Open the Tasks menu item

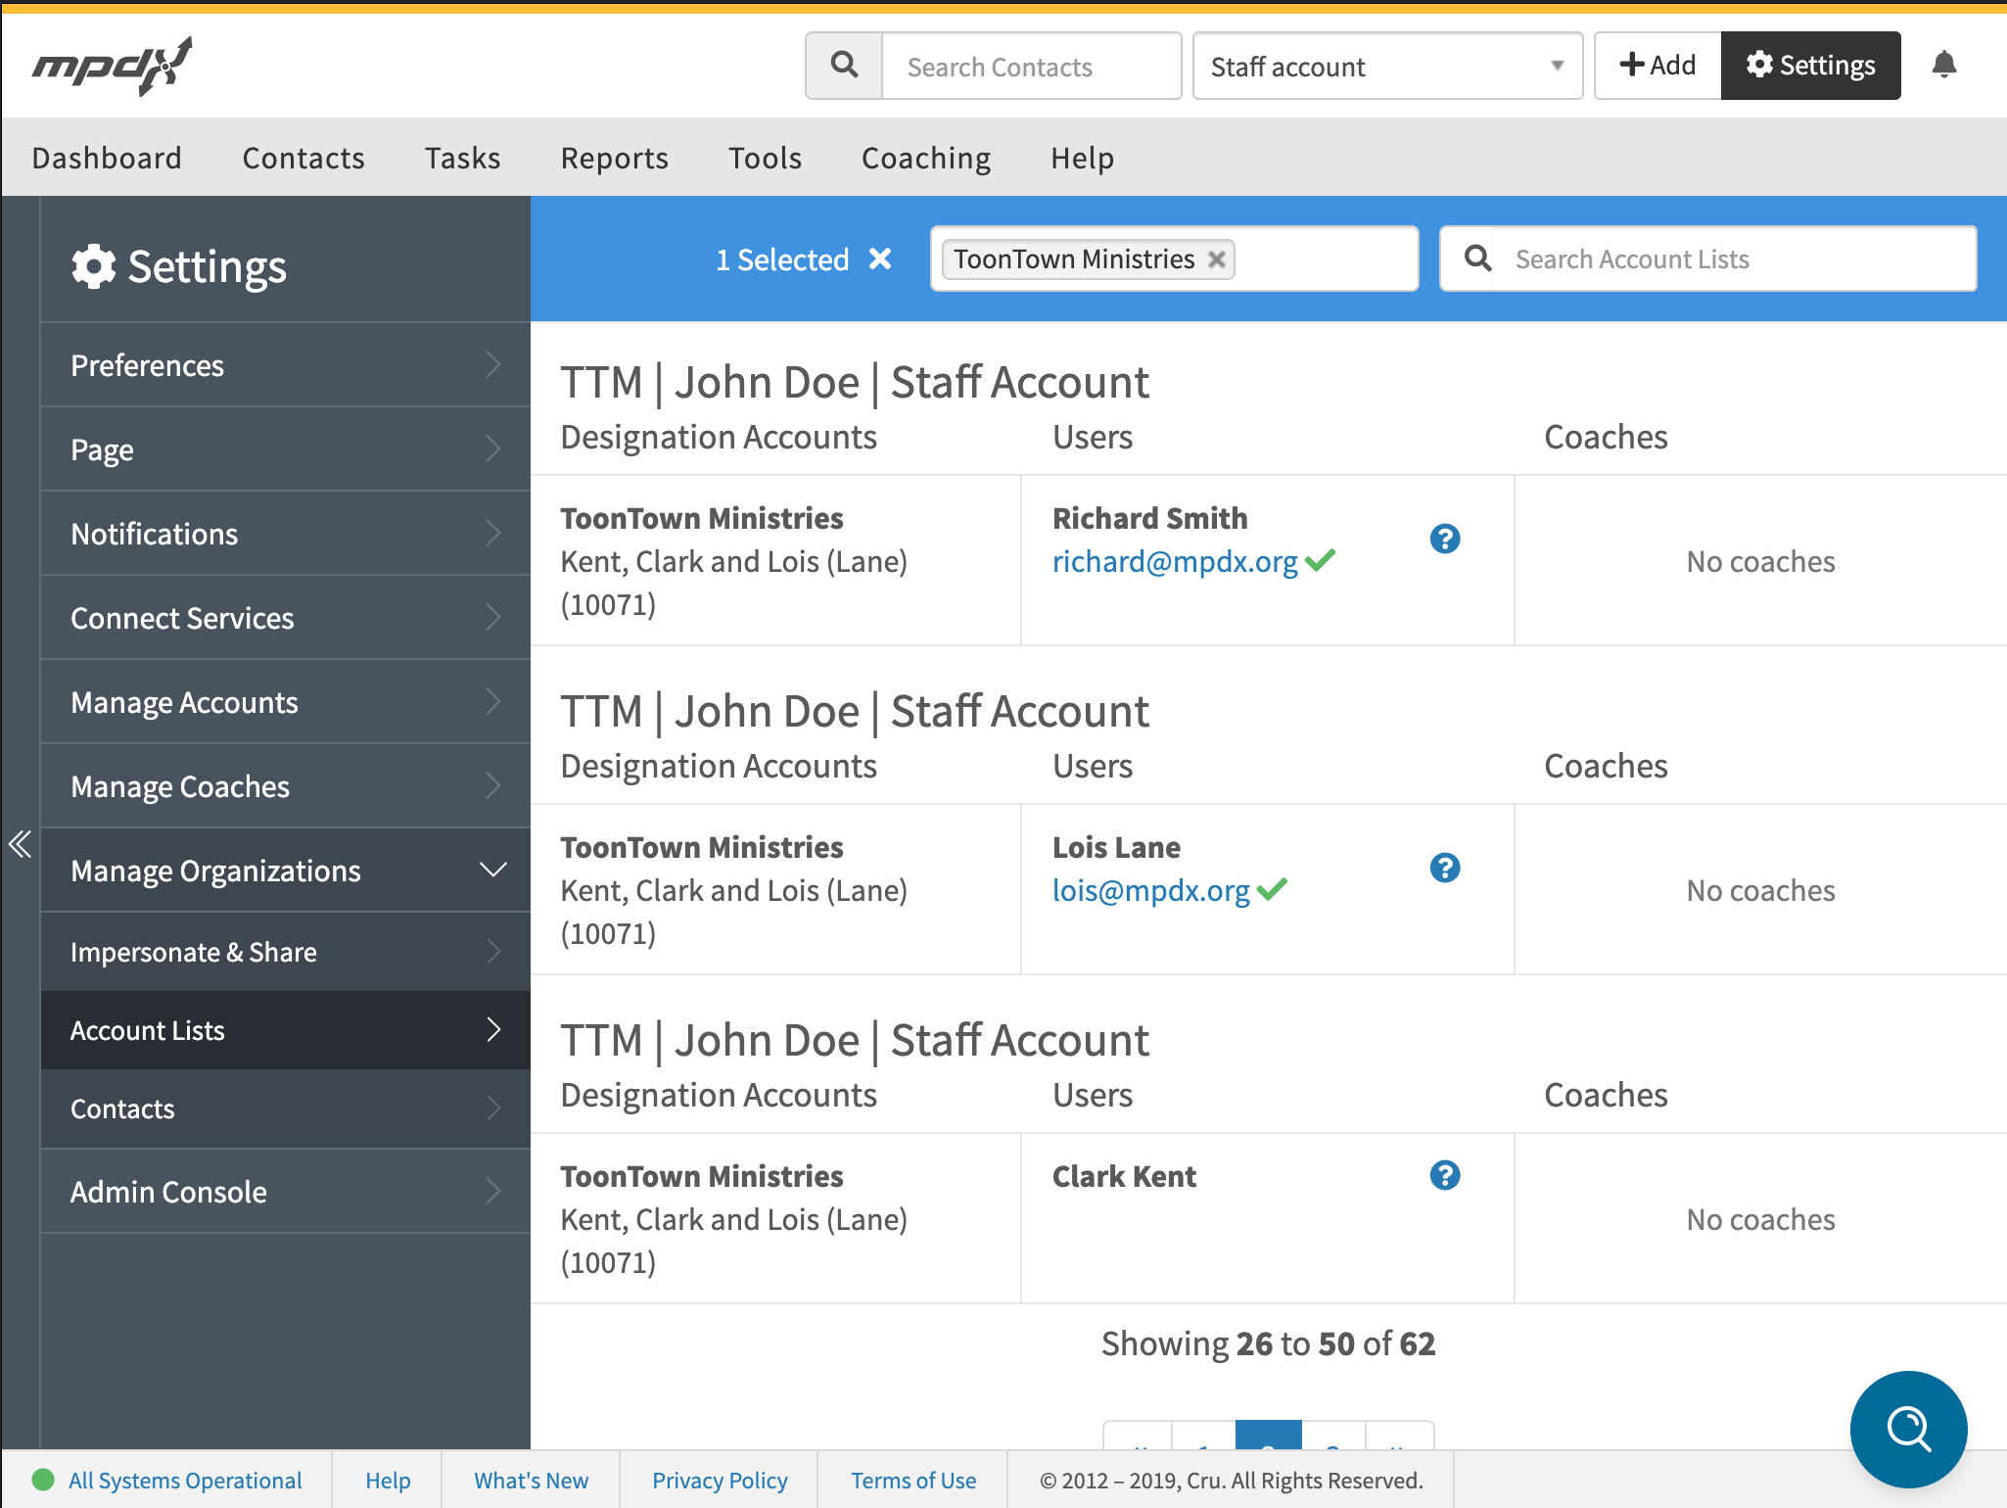point(462,158)
